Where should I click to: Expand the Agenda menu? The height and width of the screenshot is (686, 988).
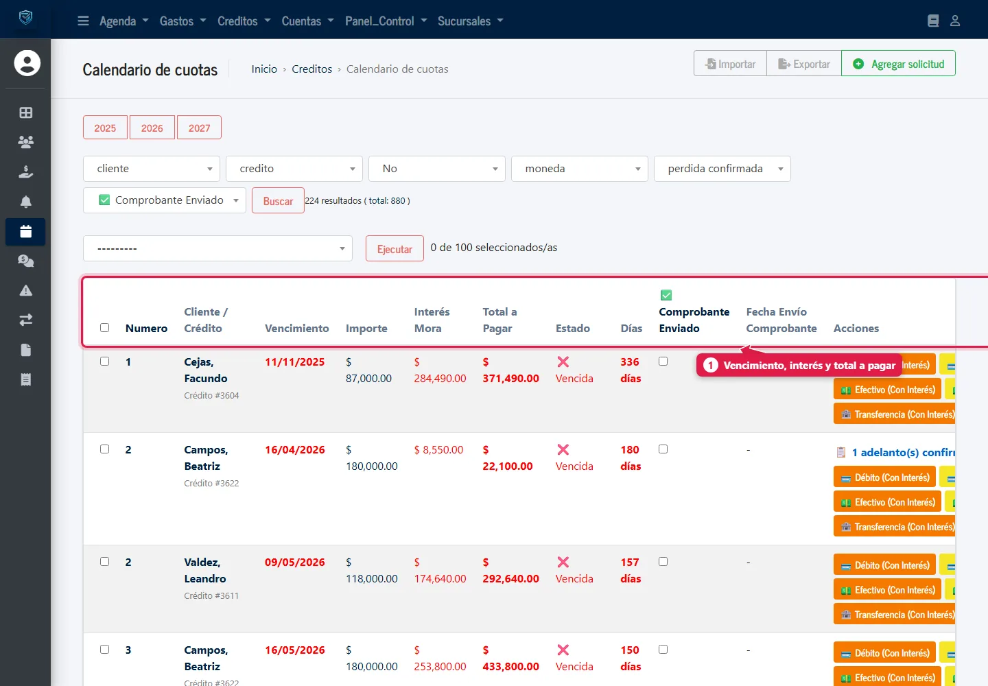pos(123,21)
